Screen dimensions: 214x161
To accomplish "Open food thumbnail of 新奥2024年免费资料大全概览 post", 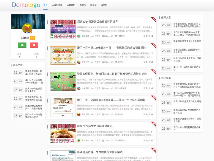I will (x=63, y=133).
